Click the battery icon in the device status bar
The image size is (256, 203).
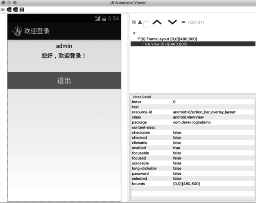104,18
